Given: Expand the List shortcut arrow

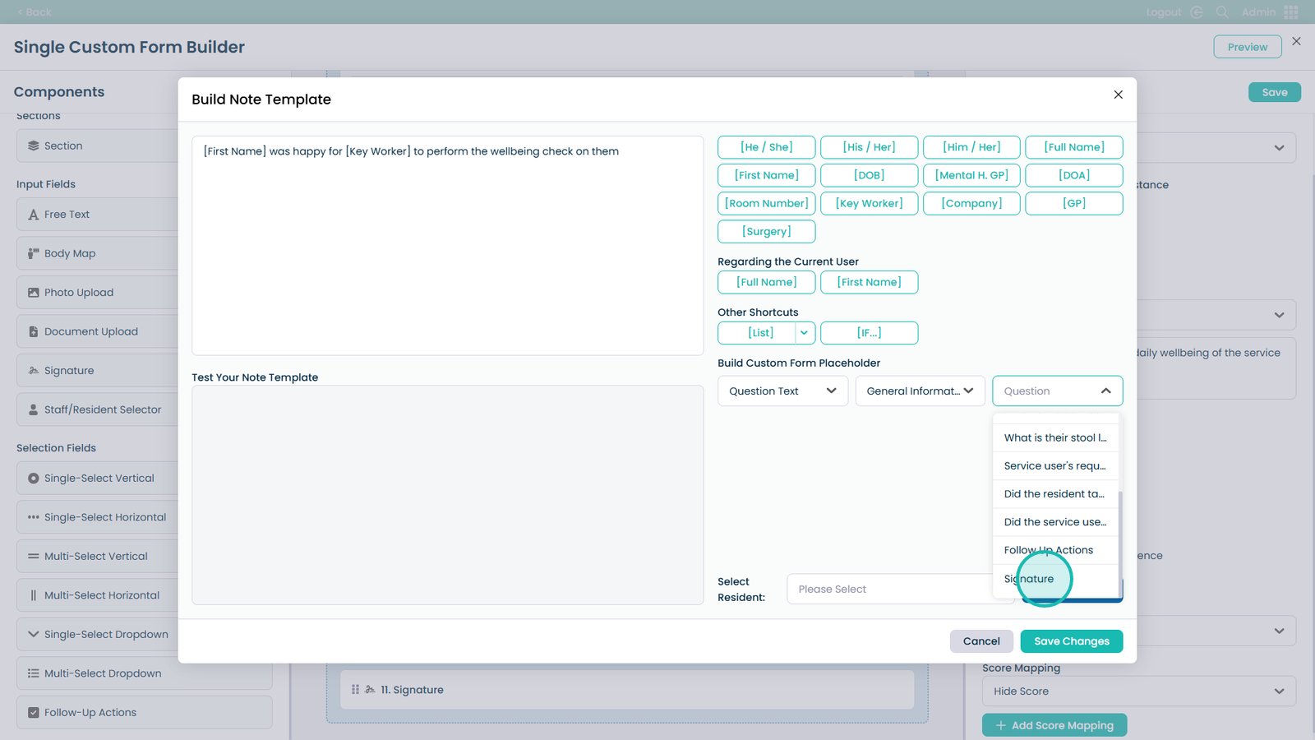Looking at the screenshot, I should click(x=804, y=333).
